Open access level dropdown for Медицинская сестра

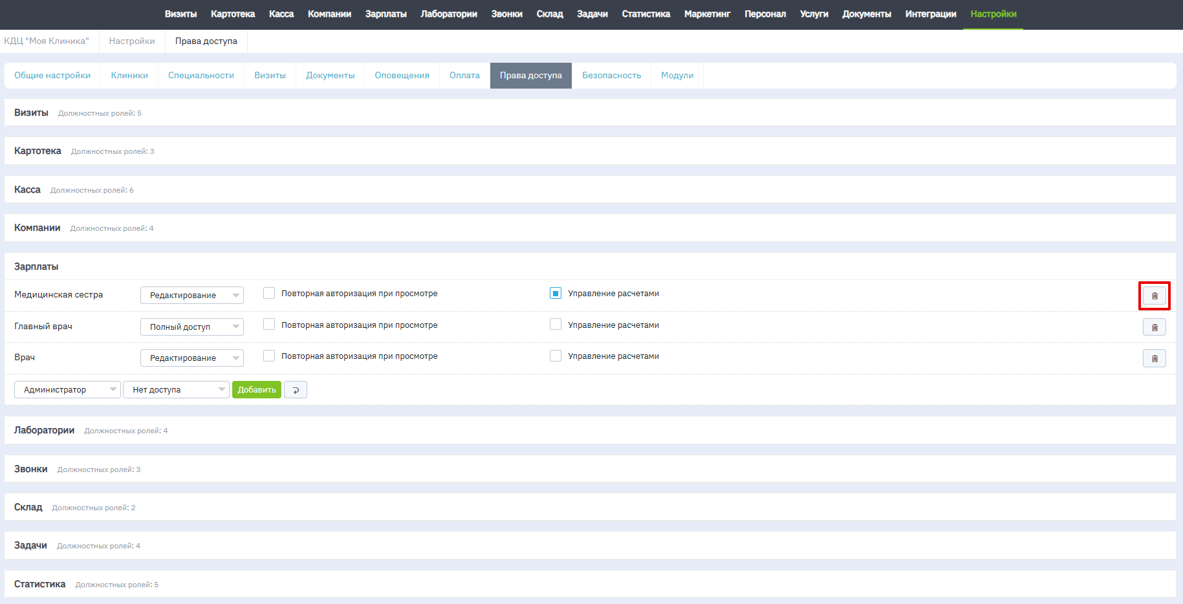pos(192,296)
